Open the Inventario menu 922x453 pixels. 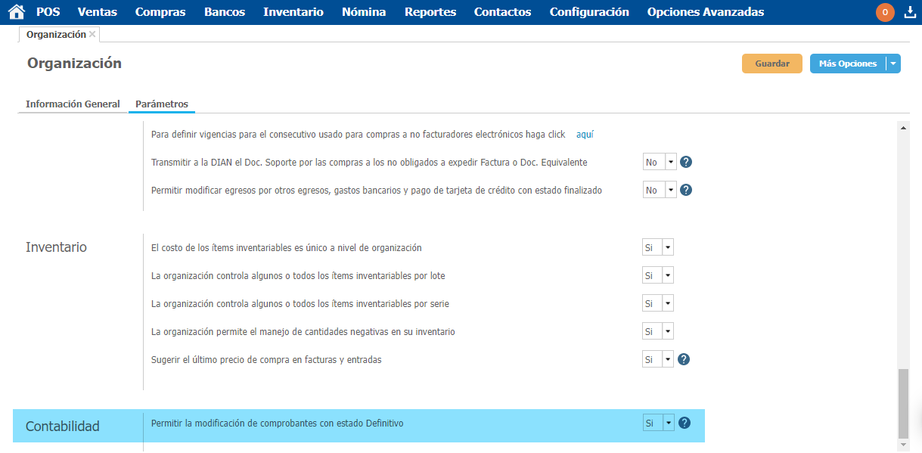click(x=293, y=12)
